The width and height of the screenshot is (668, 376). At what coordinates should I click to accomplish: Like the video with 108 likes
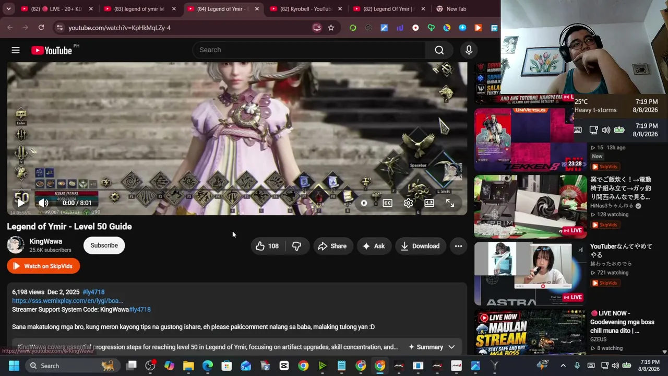[x=267, y=246]
